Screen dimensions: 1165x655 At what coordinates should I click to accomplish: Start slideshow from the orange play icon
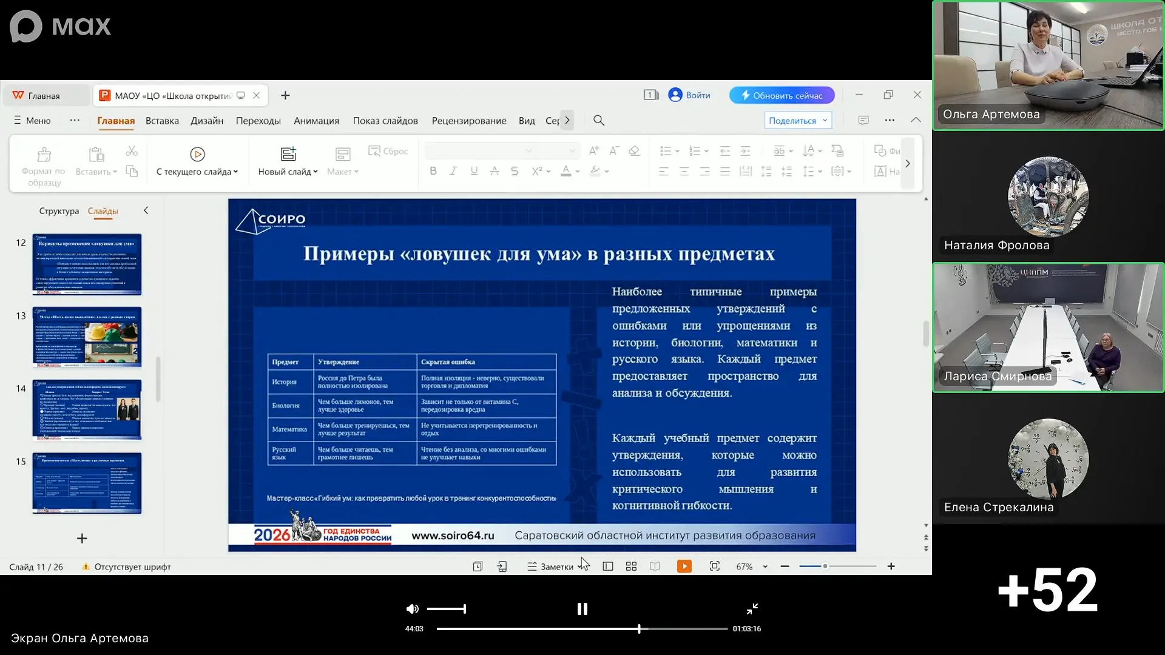pyautogui.click(x=684, y=566)
